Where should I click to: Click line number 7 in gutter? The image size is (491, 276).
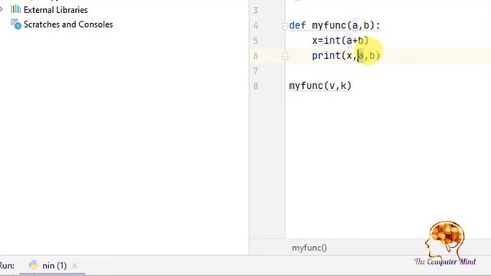point(255,71)
